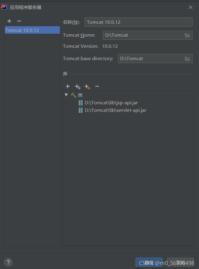Viewport: 199px width, 269px height.
Task: Remove the selected library entry
Action: pyautogui.click(x=97, y=87)
